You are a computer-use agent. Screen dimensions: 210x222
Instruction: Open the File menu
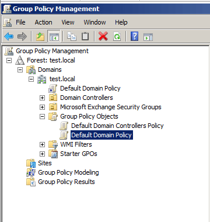20,22
